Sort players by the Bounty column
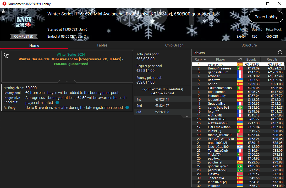Screen dimensions: 286x188 click(x=251, y=60)
